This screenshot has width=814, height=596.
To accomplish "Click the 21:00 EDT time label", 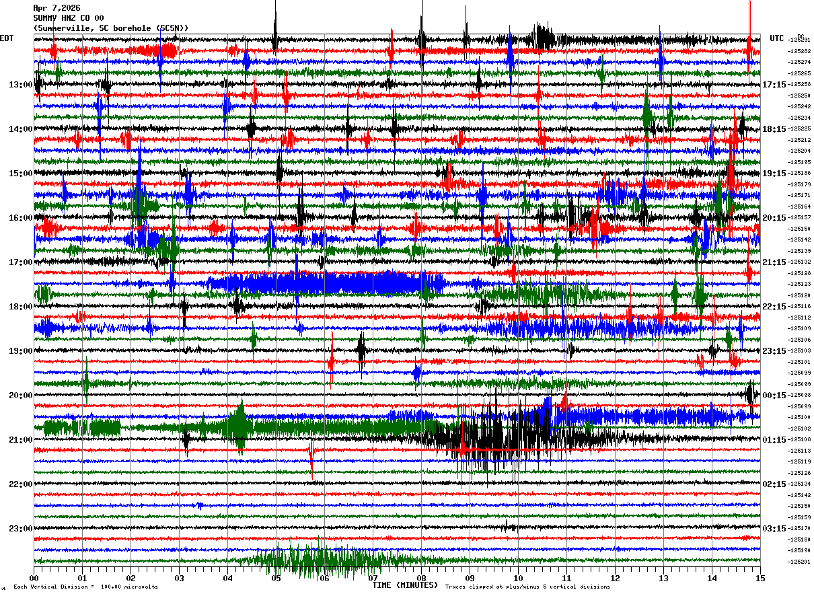I will [x=21, y=440].
